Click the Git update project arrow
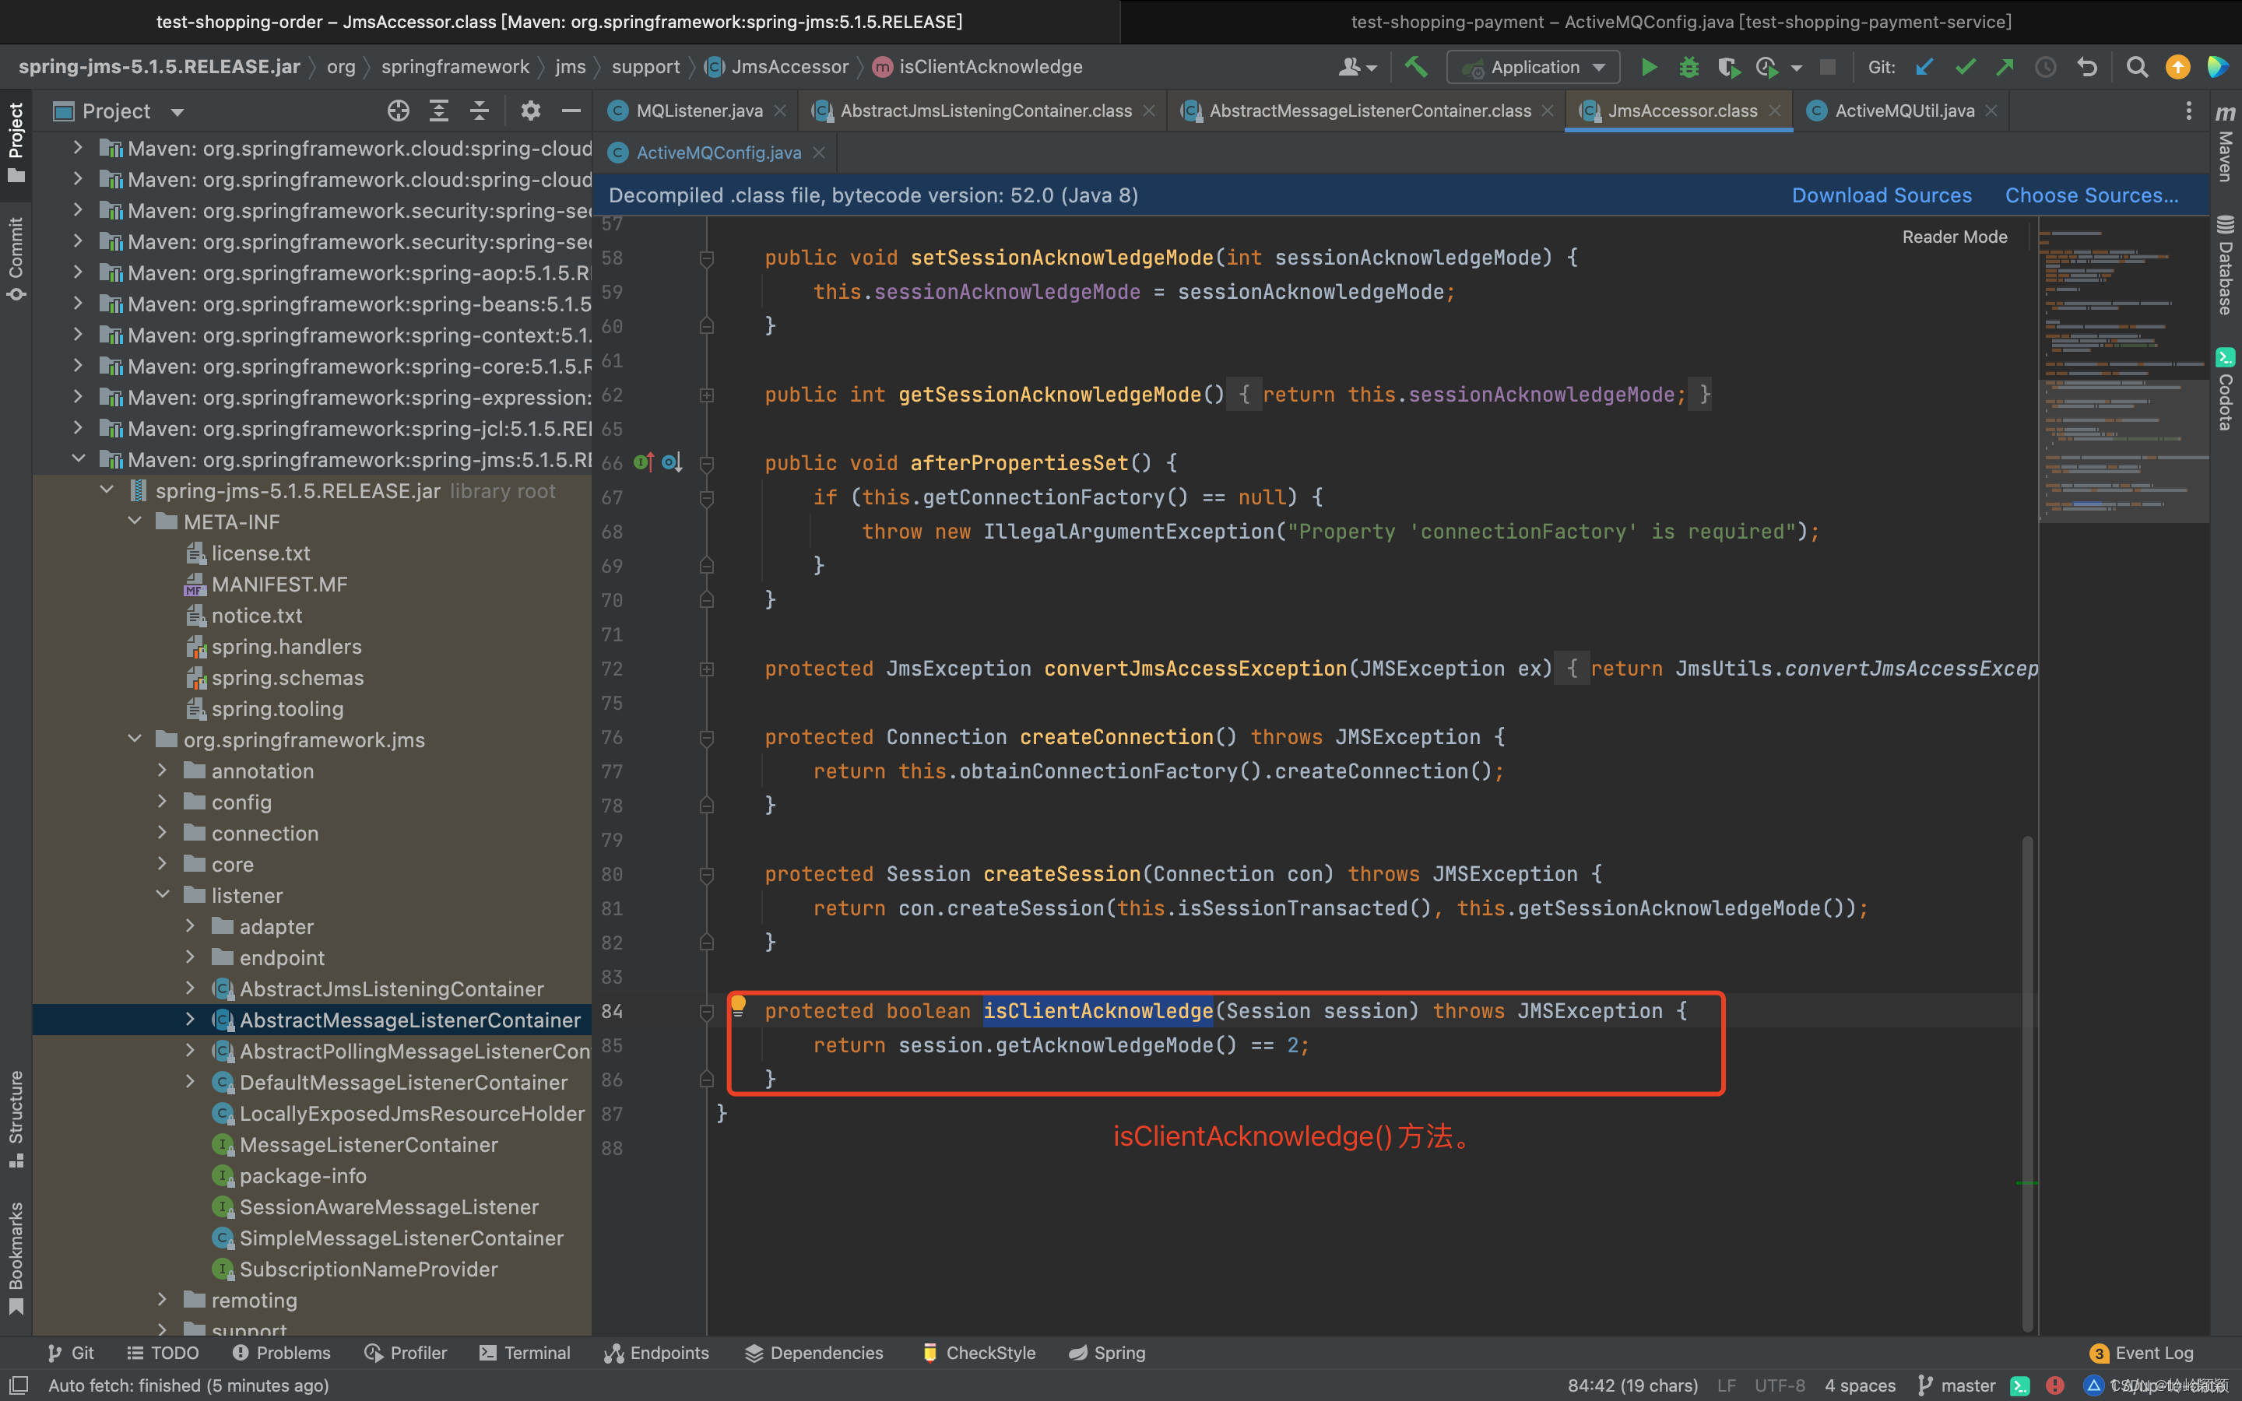This screenshot has height=1401, width=2242. click(x=1924, y=67)
